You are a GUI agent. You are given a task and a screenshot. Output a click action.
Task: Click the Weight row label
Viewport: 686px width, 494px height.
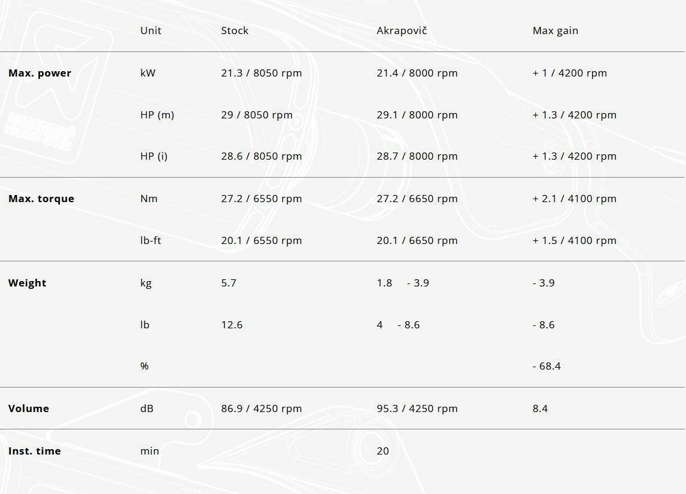coord(27,283)
